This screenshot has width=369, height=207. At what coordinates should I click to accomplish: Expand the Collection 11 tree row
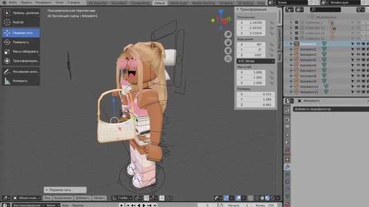point(291,28)
